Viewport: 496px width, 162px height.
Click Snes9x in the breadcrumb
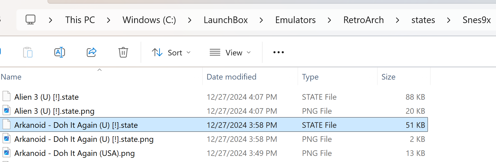477,20
